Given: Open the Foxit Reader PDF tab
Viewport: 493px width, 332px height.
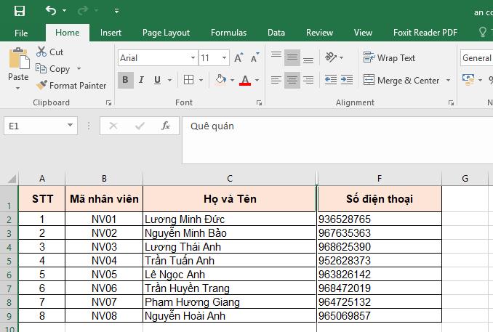Looking at the screenshot, I should click(425, 33).
